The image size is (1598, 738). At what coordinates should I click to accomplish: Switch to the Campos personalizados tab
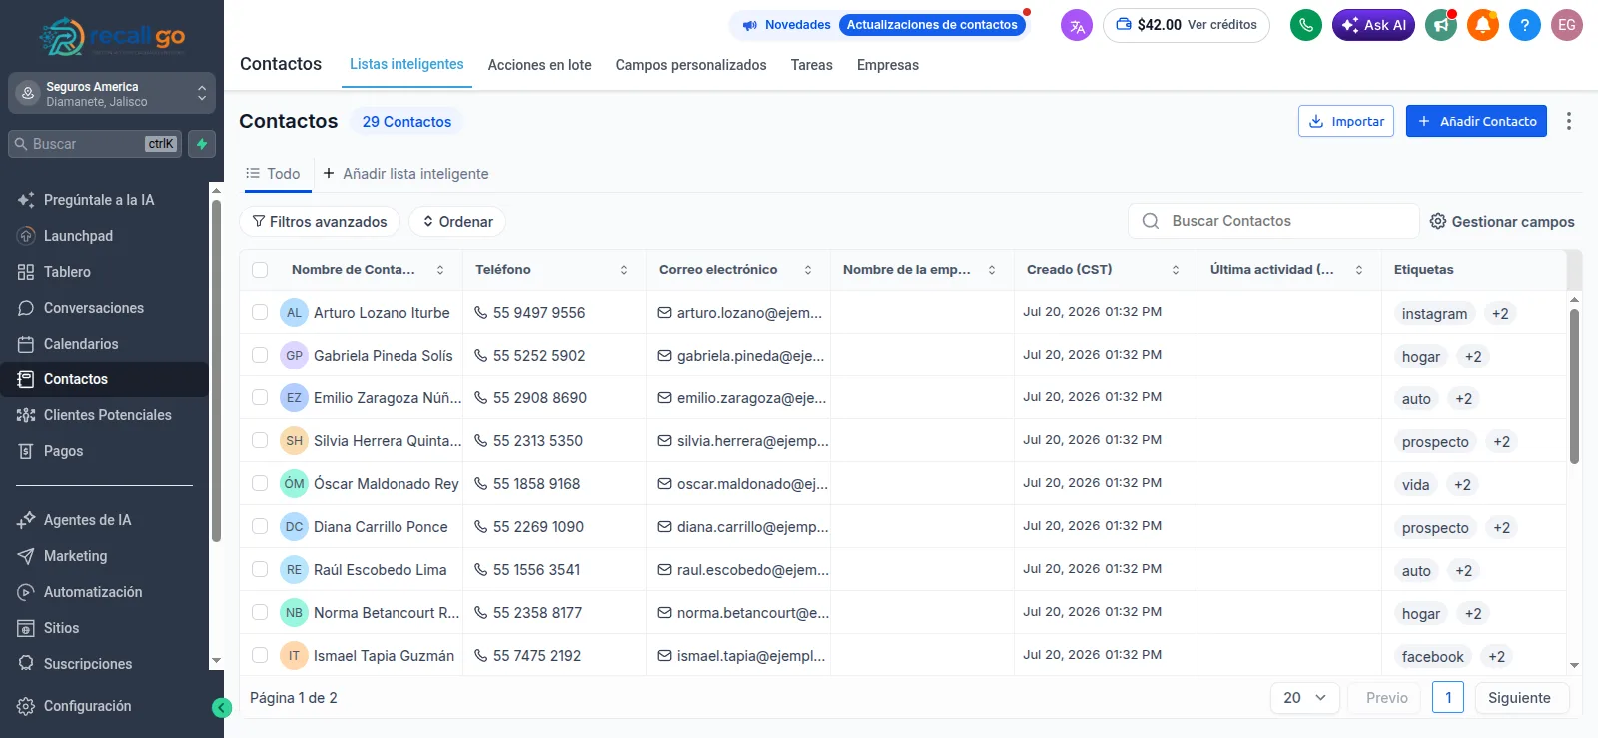click(691, 65)
